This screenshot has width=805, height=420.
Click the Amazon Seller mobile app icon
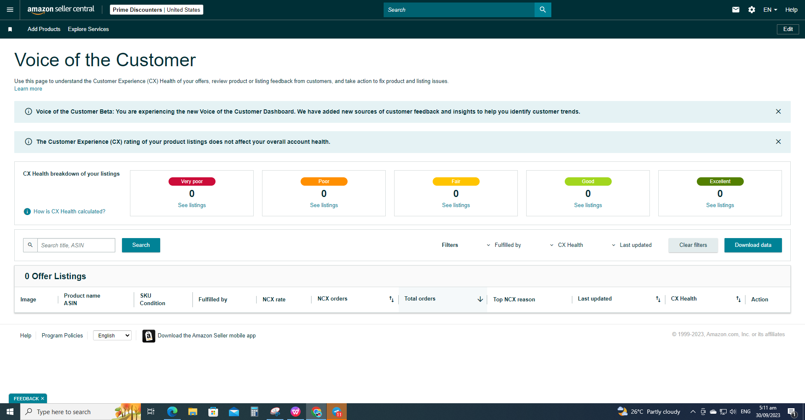click(148, 336)
